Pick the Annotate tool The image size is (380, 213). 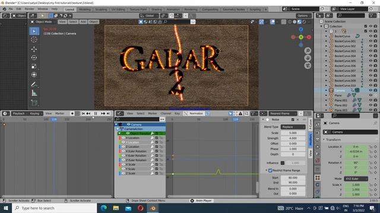point(34,84)
